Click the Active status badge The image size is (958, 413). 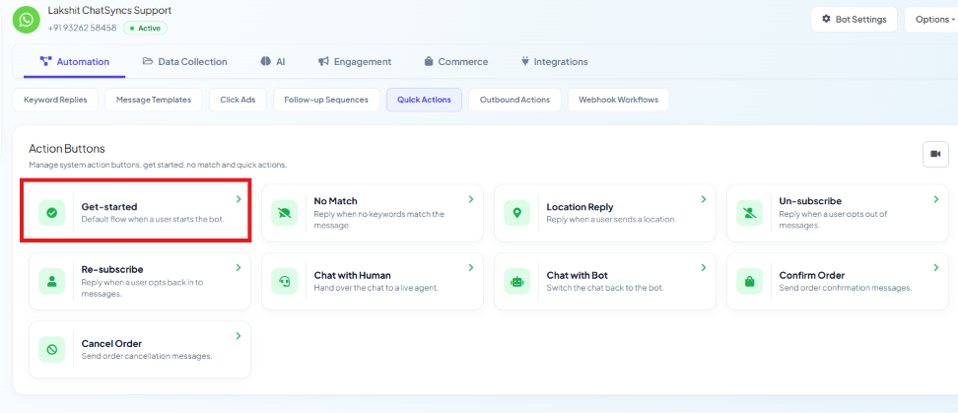coord(145,29)
